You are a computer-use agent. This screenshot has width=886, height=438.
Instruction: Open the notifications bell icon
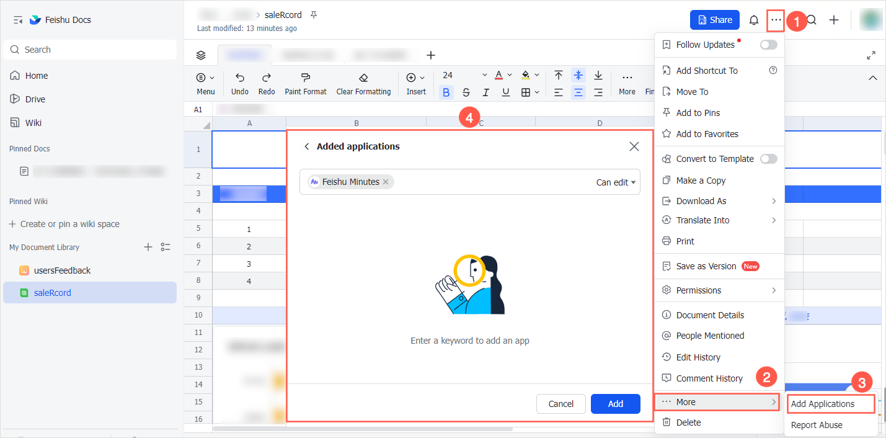coord(754,20)
